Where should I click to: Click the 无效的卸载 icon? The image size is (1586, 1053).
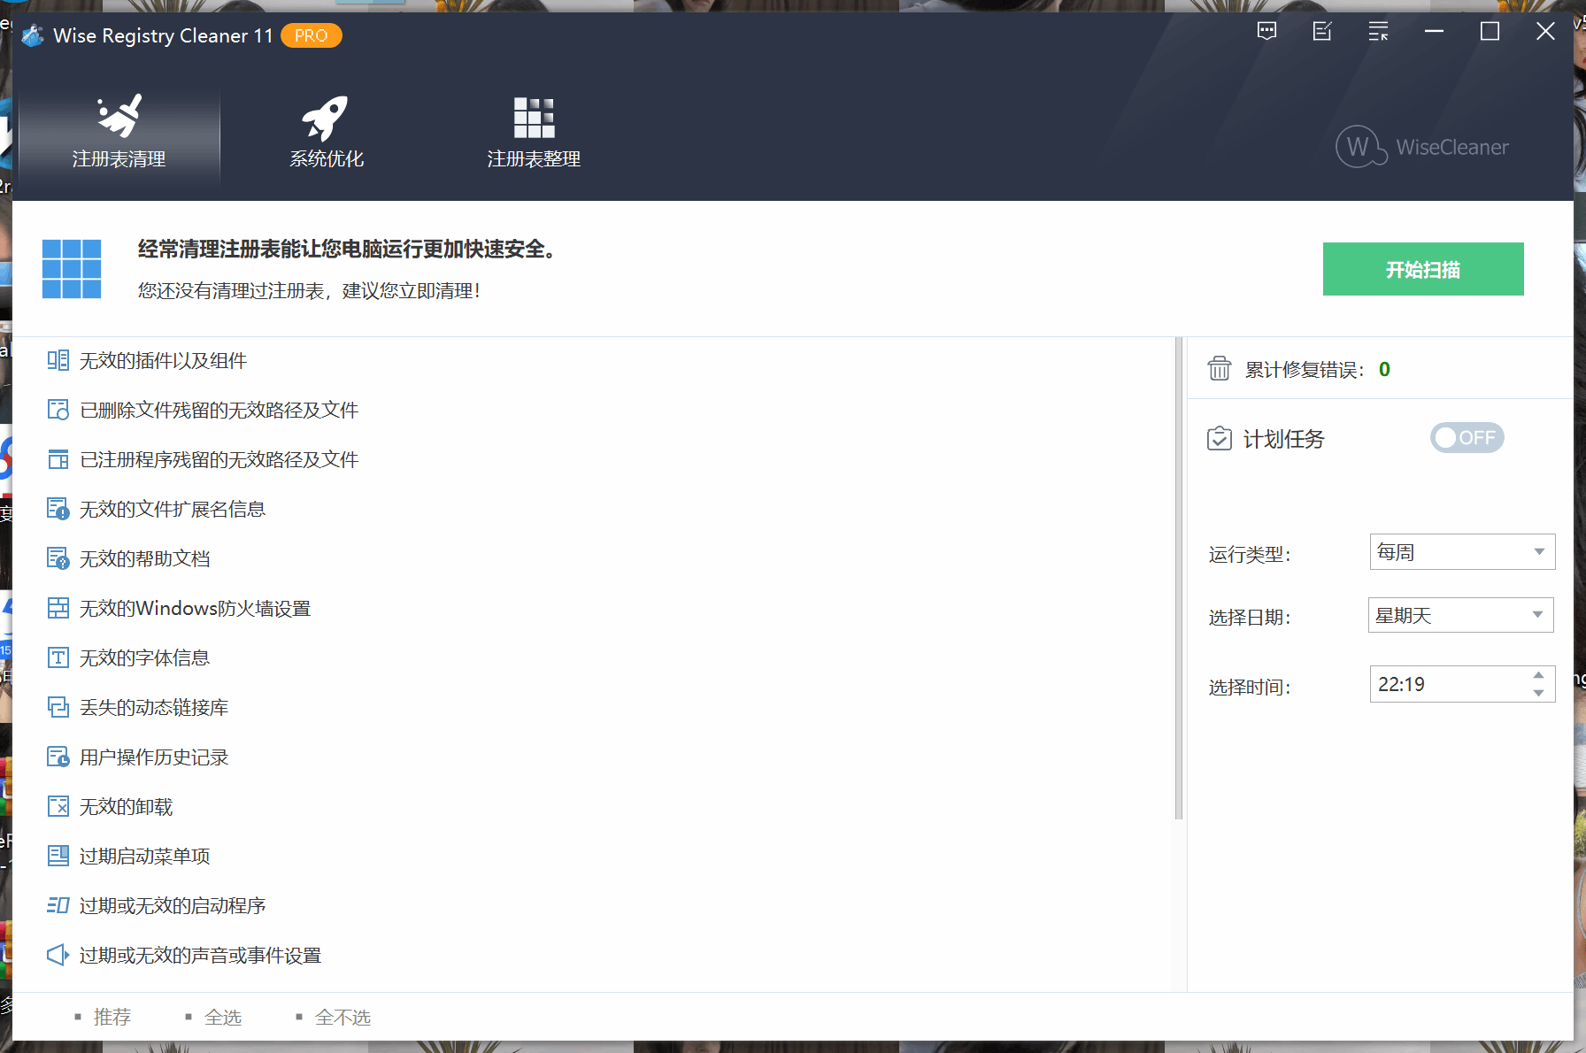pos(58,806)
